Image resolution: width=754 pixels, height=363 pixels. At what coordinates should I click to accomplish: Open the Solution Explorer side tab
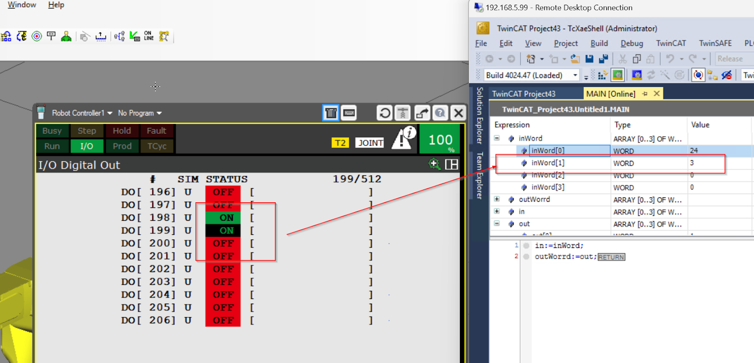click(x=480, y=115)
